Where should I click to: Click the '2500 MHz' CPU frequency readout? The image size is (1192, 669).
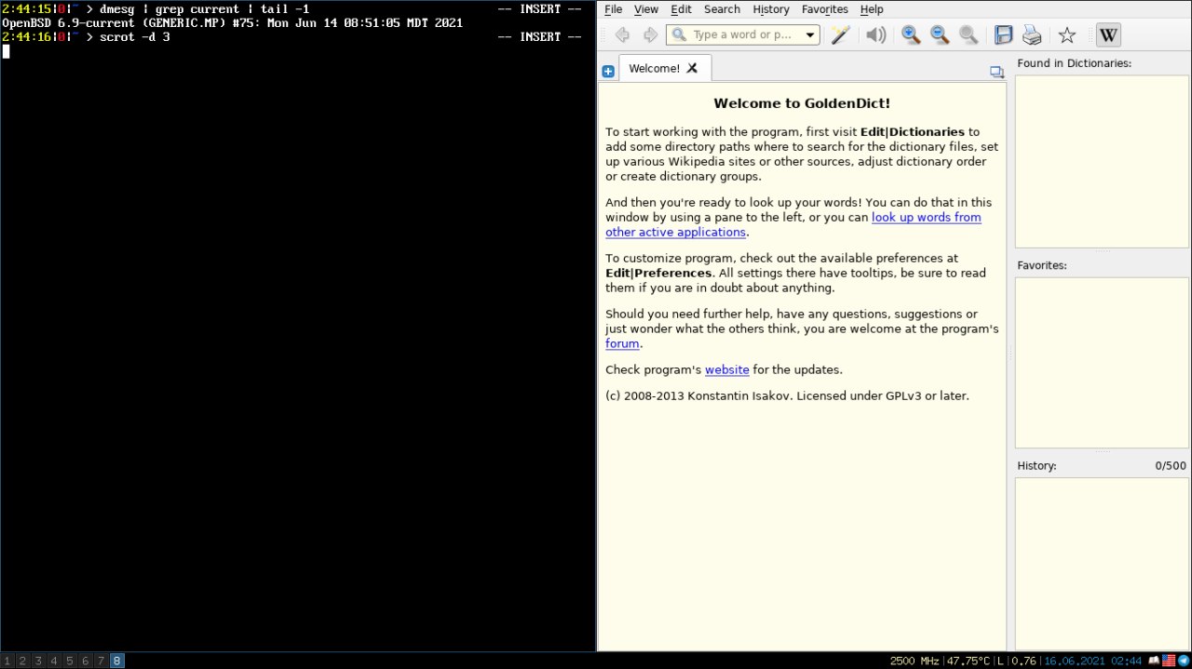coord(914,661)
